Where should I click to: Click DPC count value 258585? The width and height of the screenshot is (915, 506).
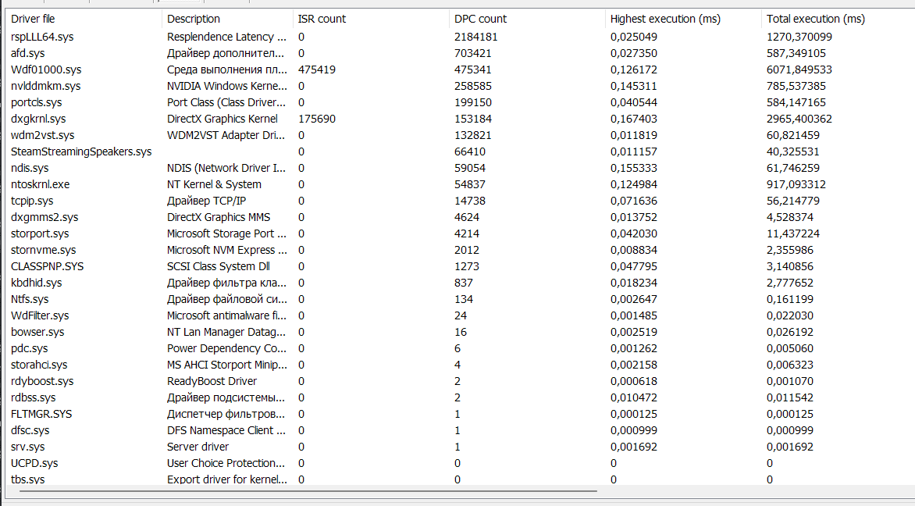click(473, 86)
